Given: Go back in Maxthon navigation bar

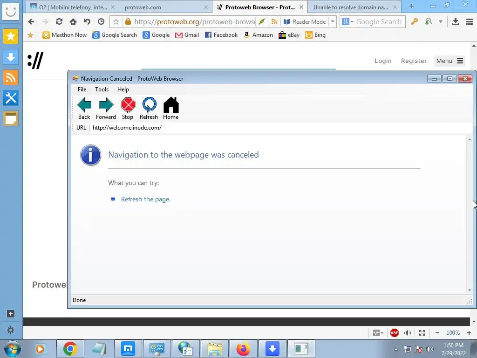Looking at the screenshot, I should click(31, 21).
